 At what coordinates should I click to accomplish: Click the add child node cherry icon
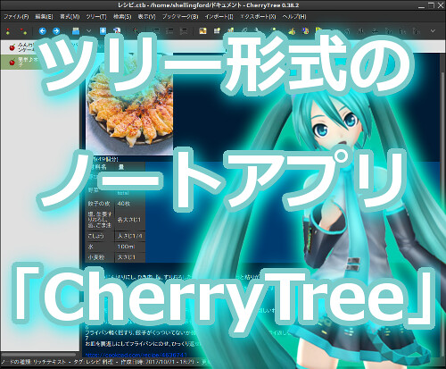tap(23, 31)
